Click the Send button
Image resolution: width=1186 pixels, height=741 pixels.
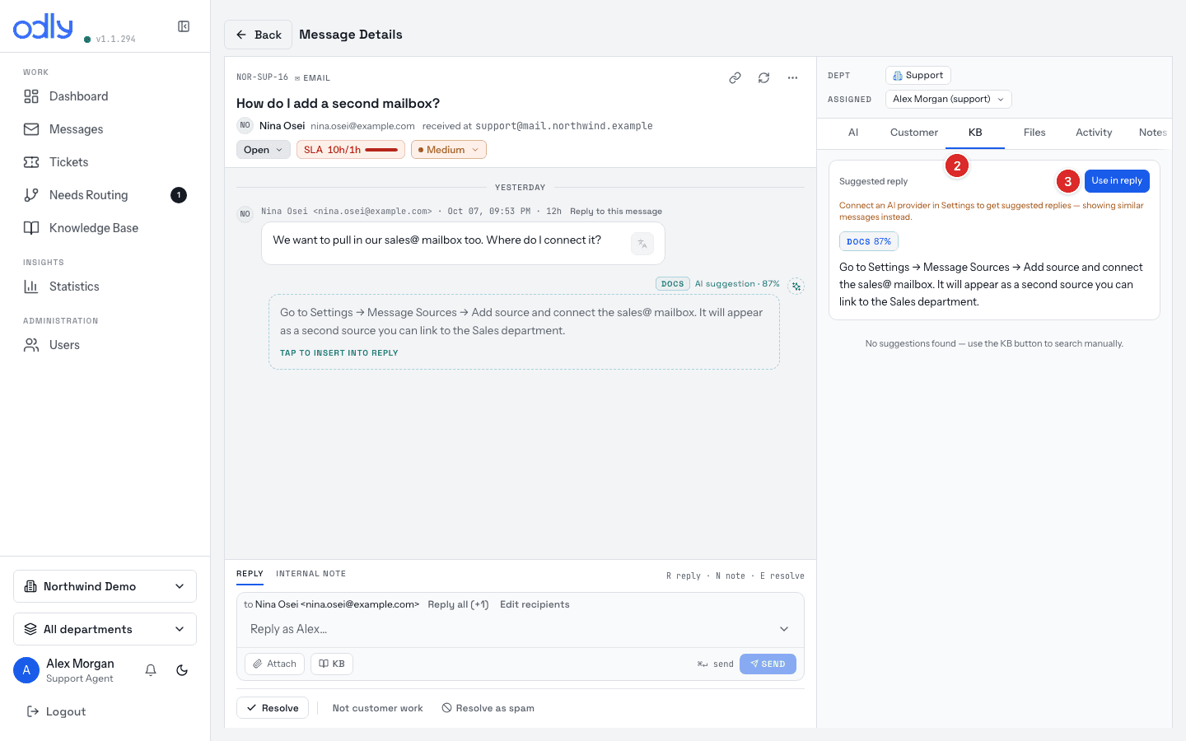pos(768,664)
